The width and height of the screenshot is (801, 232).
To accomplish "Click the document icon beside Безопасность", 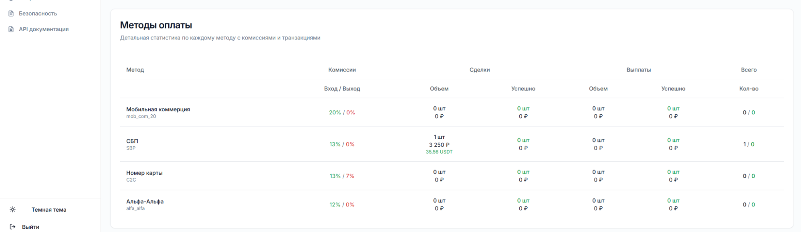I will [11, 14].
